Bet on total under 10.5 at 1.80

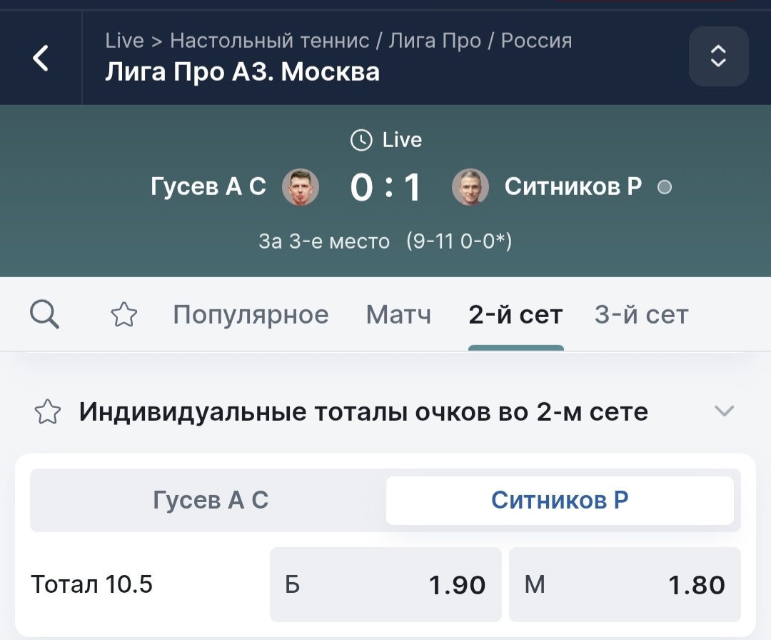tap(625, 585)
